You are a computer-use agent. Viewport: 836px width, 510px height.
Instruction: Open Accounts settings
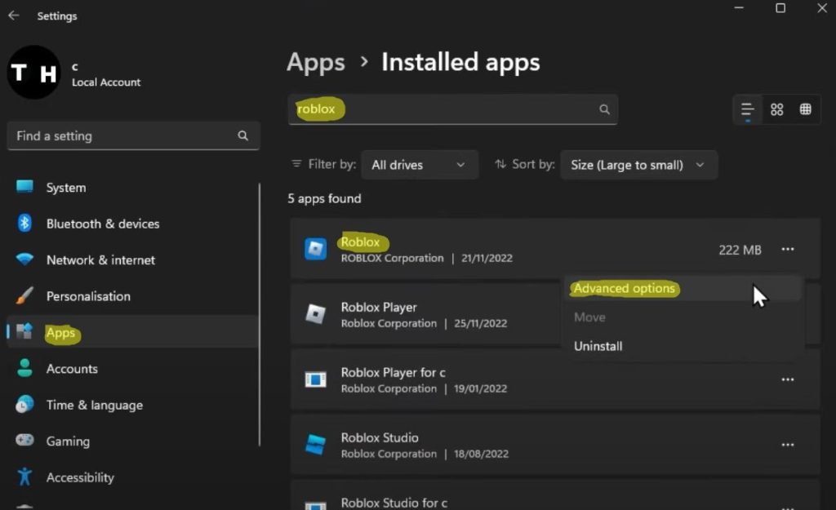(x=72, y=369)
